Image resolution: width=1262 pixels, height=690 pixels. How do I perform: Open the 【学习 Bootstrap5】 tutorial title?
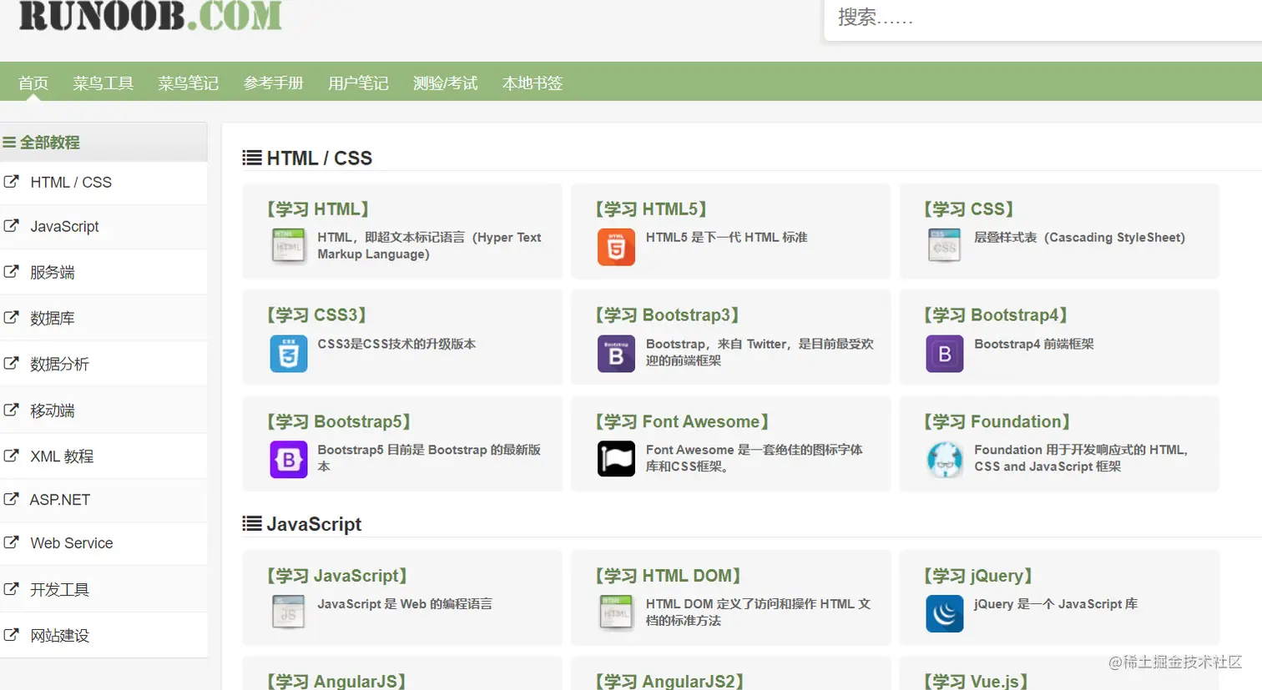[x=339, y=422]
